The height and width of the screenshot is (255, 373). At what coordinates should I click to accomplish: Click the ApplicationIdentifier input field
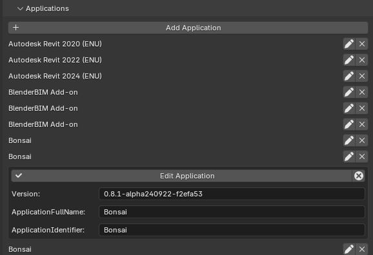tap(232, 230)
